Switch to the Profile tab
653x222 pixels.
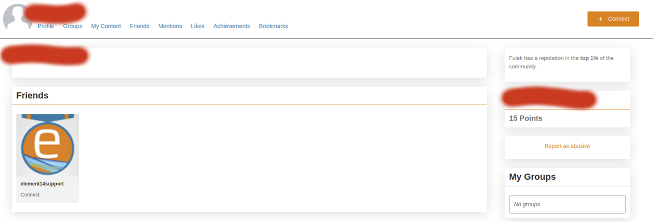(46, 26)
